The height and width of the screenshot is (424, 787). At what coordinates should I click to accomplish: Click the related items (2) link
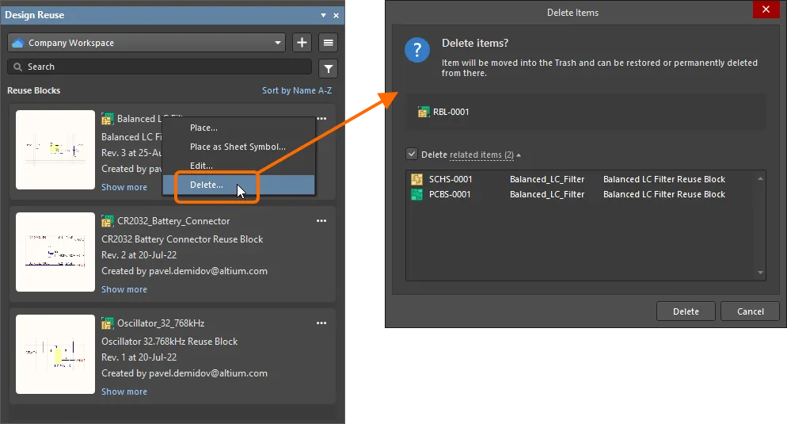tap(482, 155)
